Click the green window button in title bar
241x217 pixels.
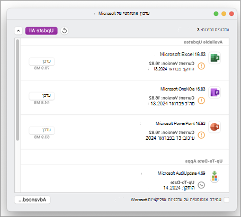[216, 14]
